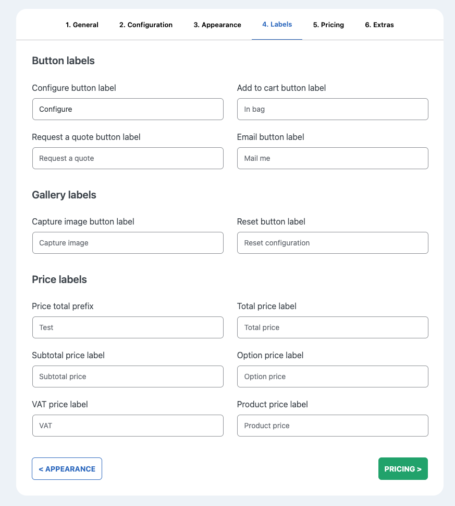
Task: Click the Subtotal price label field
Action: coord(128,376)
